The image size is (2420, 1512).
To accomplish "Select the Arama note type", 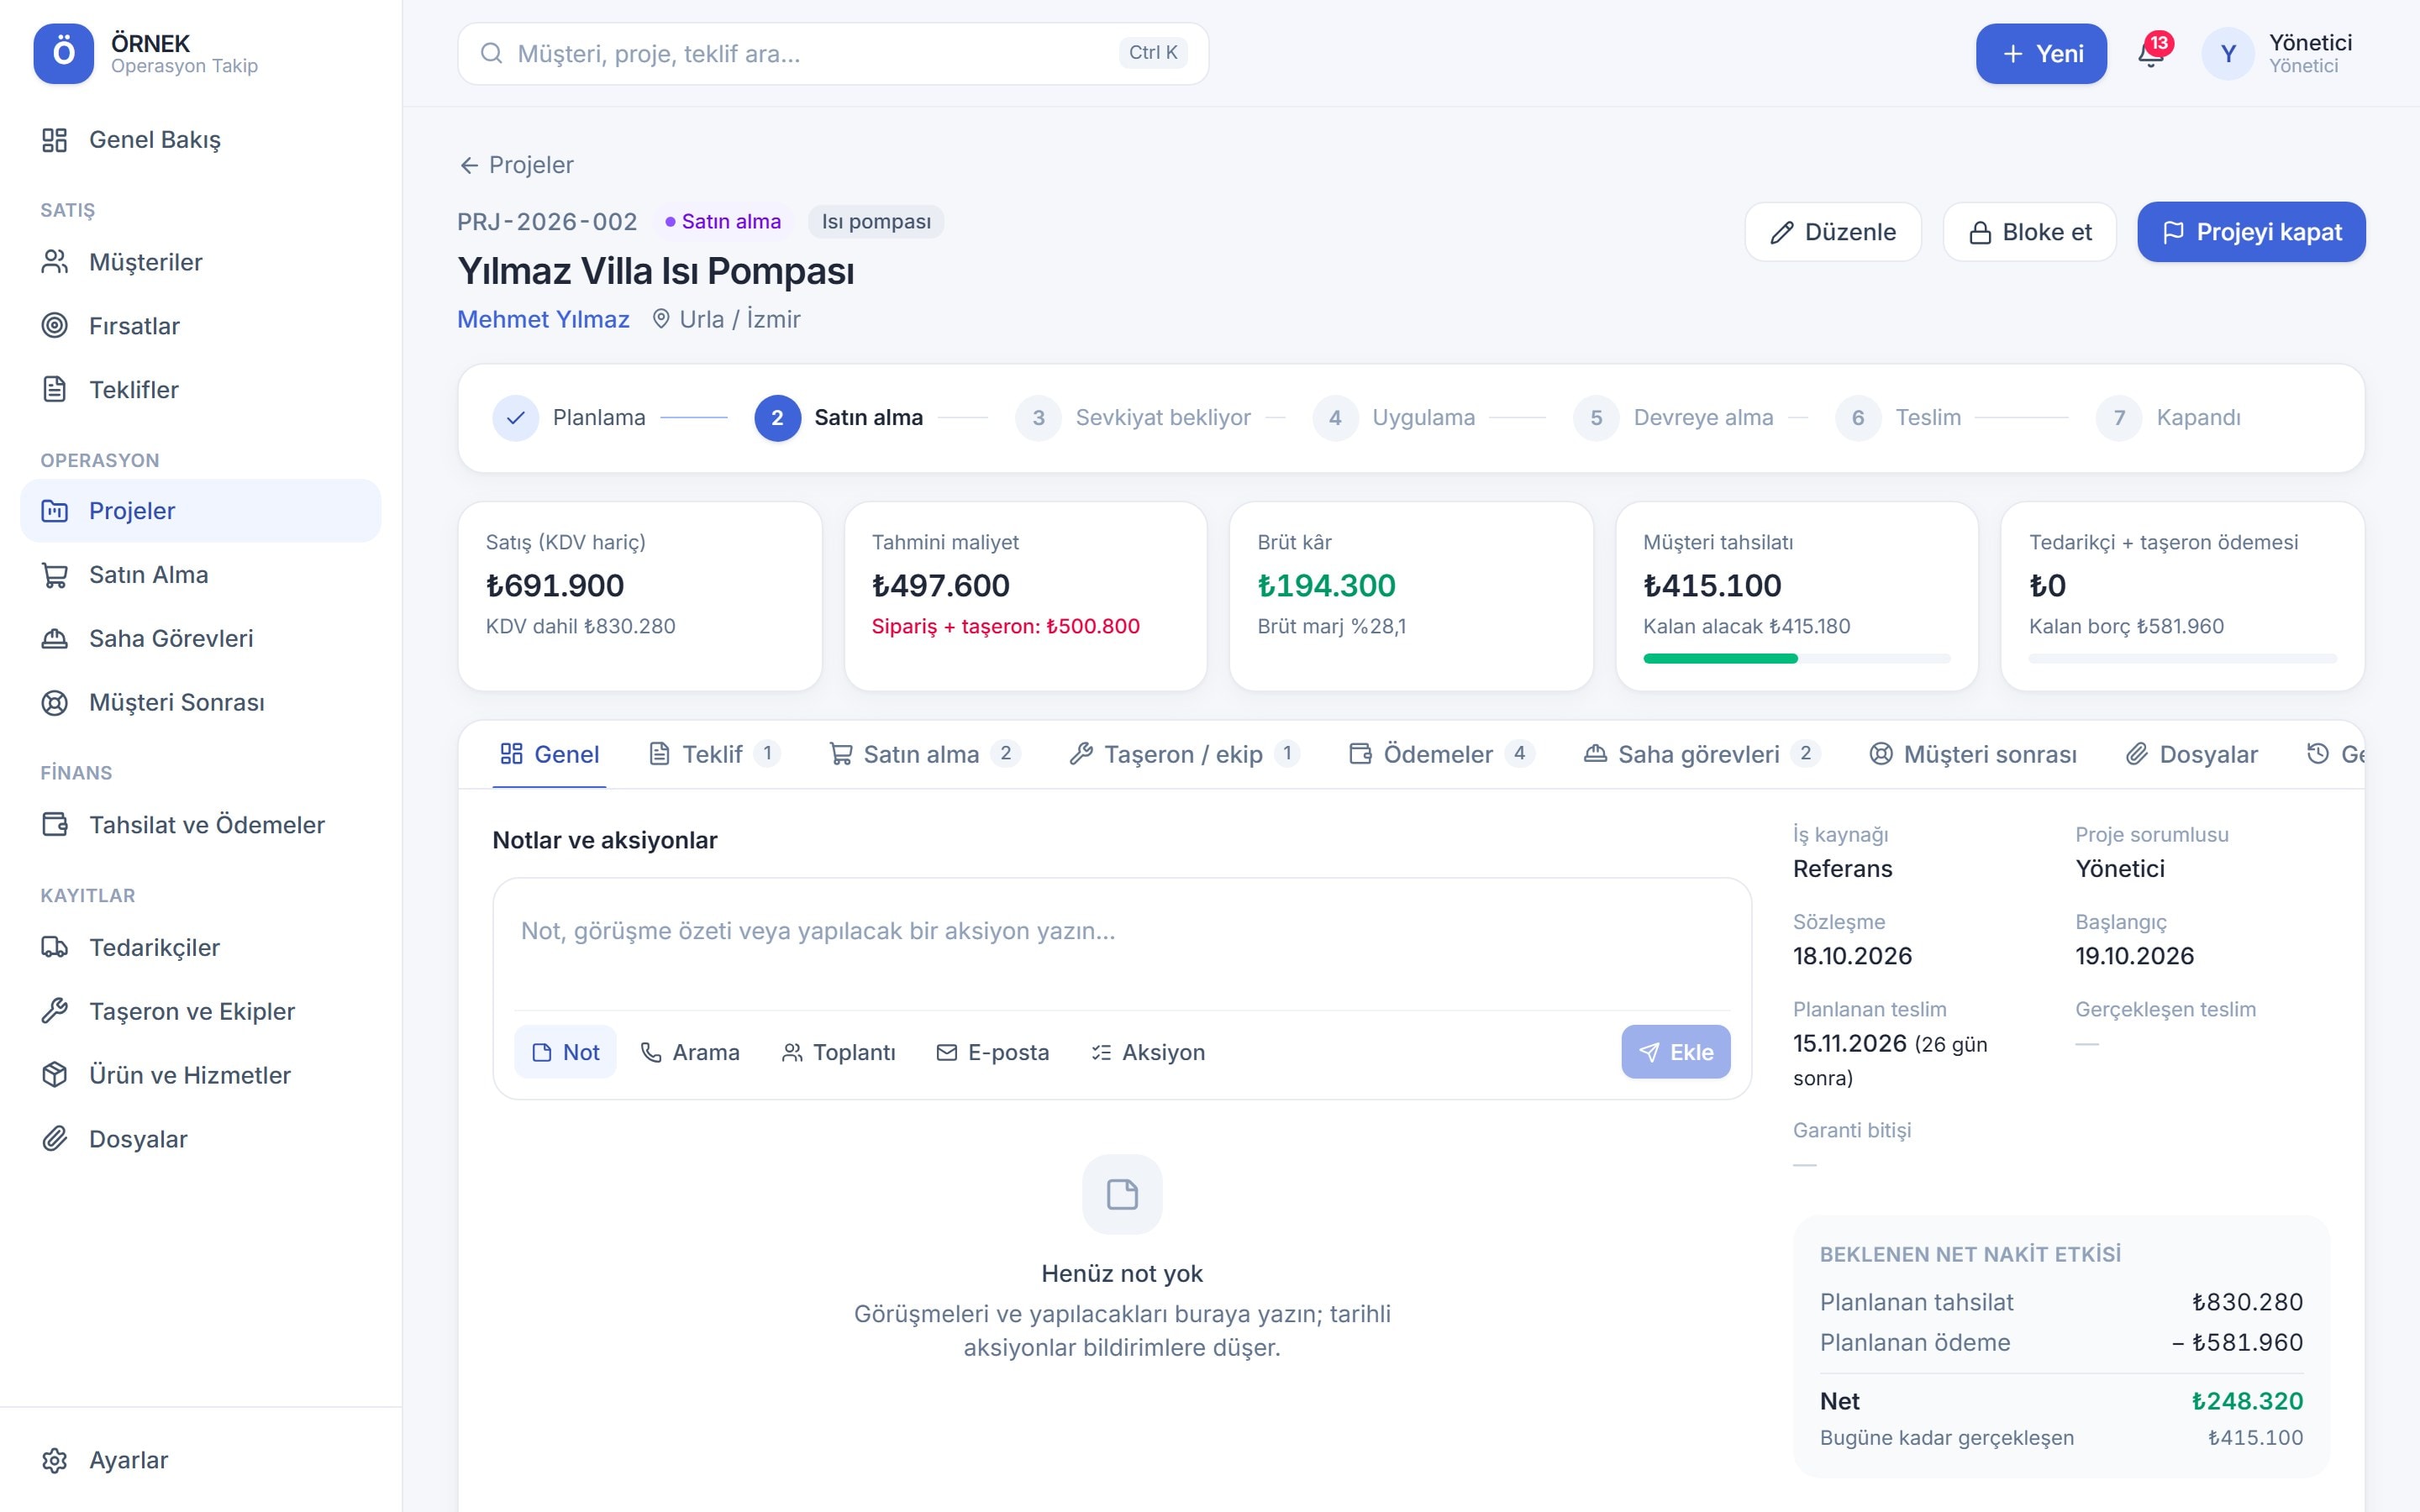I will [690, 1052].
